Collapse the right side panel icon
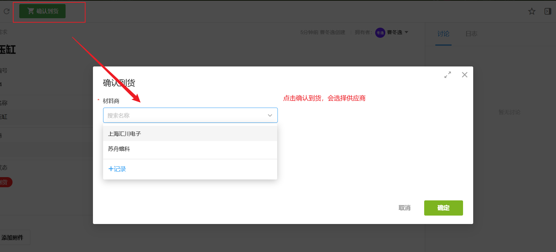Image resolution: width=556 pixels, height=252 pixels. [548, 11]
